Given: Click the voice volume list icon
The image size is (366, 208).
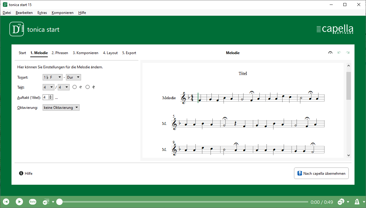Looking at the screenshot, I should tap(46, 202).
